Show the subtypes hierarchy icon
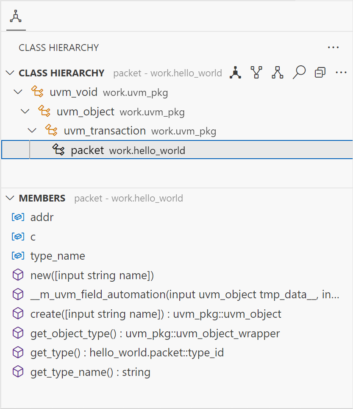 (256, 73)
